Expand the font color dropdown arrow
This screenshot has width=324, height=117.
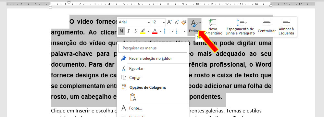pos(161,31)
